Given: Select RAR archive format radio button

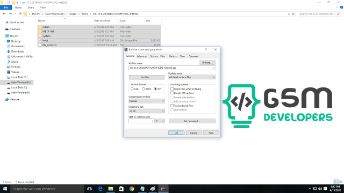Looking at the screenshot, I should [132, 89].
